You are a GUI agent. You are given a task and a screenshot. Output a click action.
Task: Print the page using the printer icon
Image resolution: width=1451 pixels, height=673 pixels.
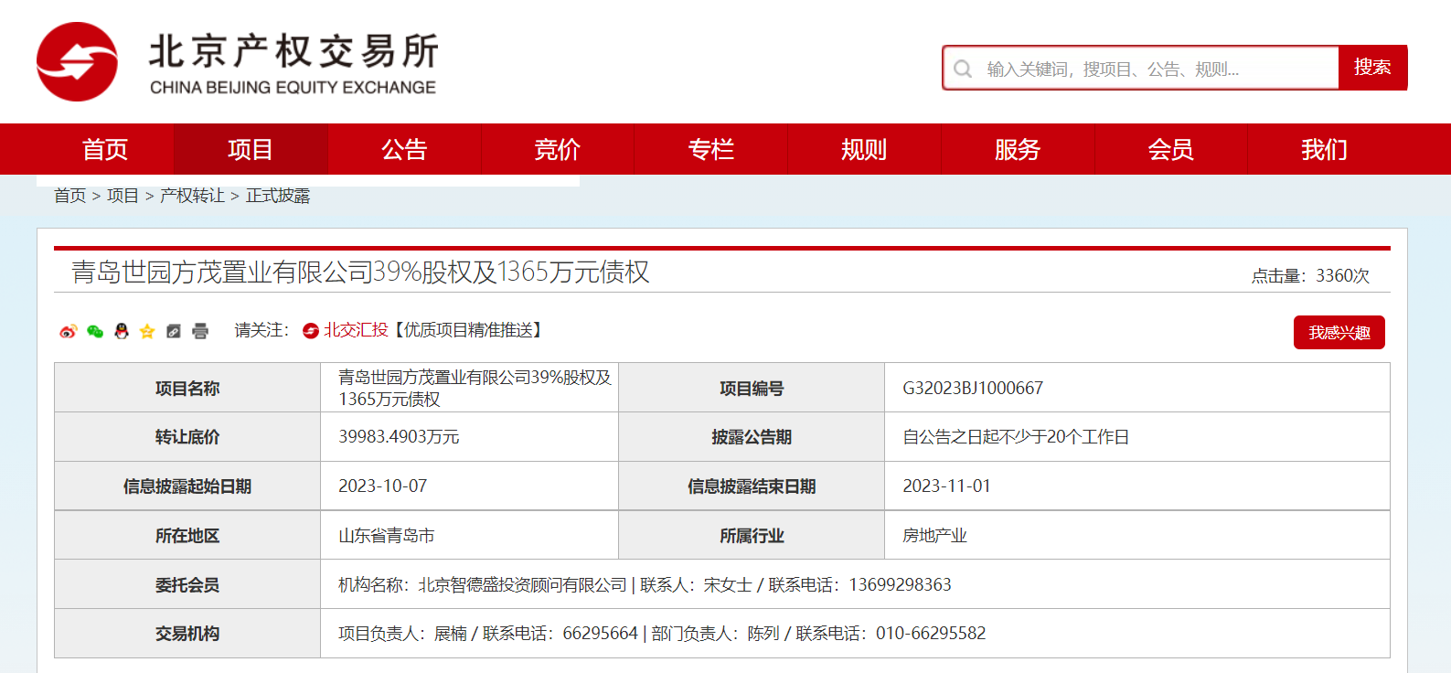coord(200,331)
